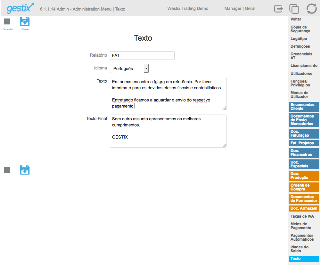
Task: Open Meios de Pagamento settings
Action: (x=300, y=226)
